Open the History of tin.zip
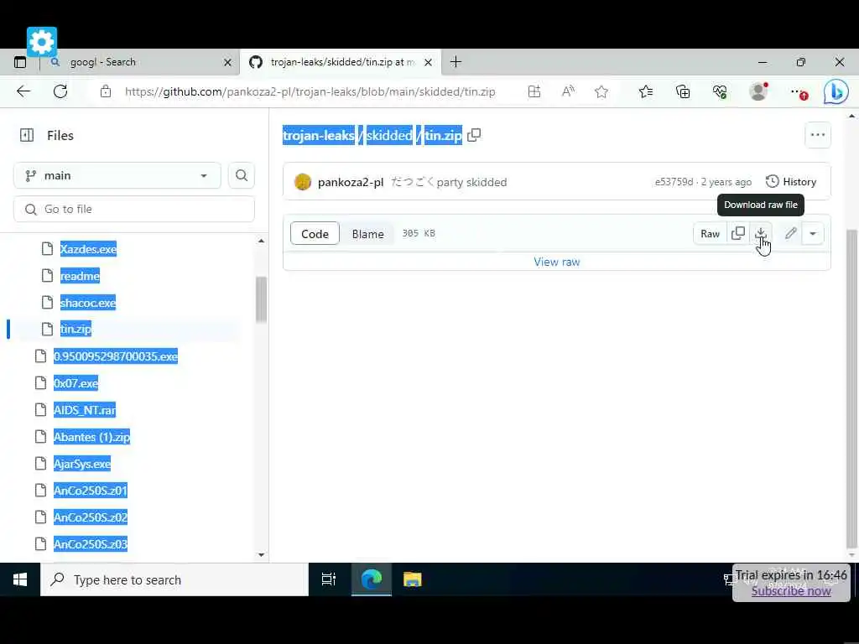 click(x=791, y=182)
